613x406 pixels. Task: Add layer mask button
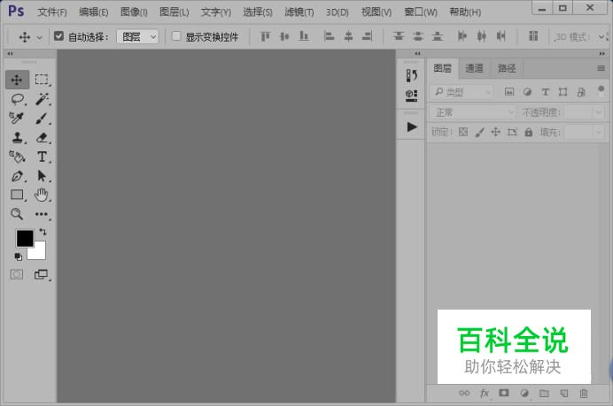[504, 393]
